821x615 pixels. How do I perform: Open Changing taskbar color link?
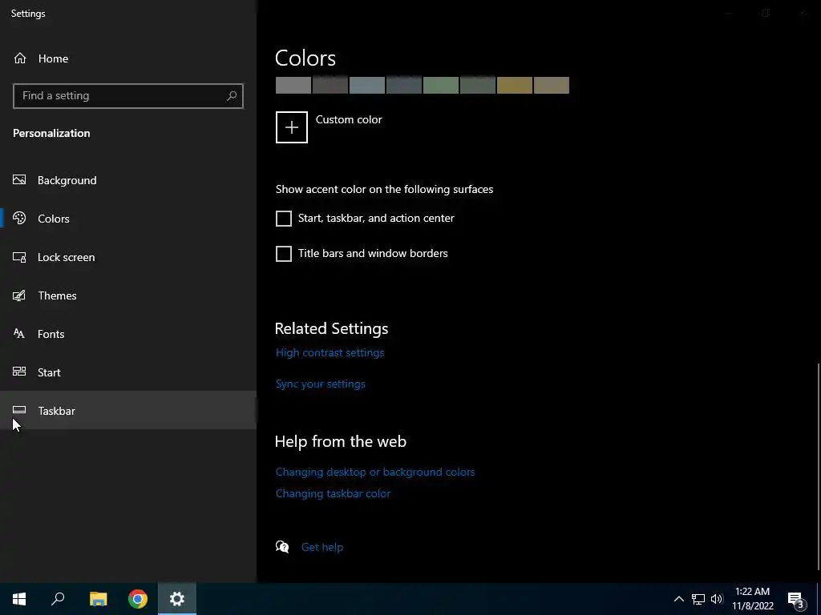click(333, 493)
